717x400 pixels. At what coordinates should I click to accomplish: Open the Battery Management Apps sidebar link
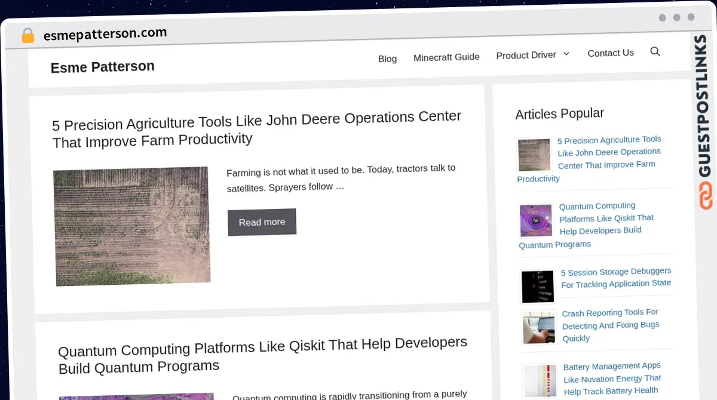tap(612, 379)
